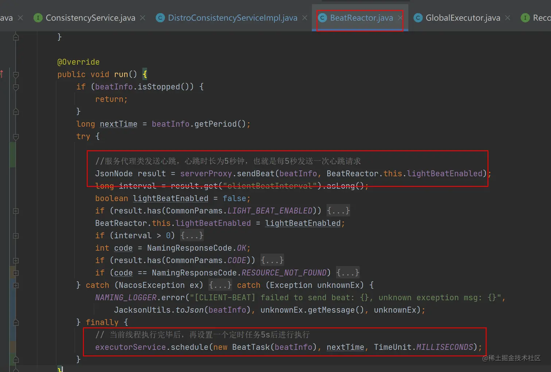Click the ConsistencyService.java interface file icon
The width and height of the screenshot is (551, 372).
click(x=38, y=17)
